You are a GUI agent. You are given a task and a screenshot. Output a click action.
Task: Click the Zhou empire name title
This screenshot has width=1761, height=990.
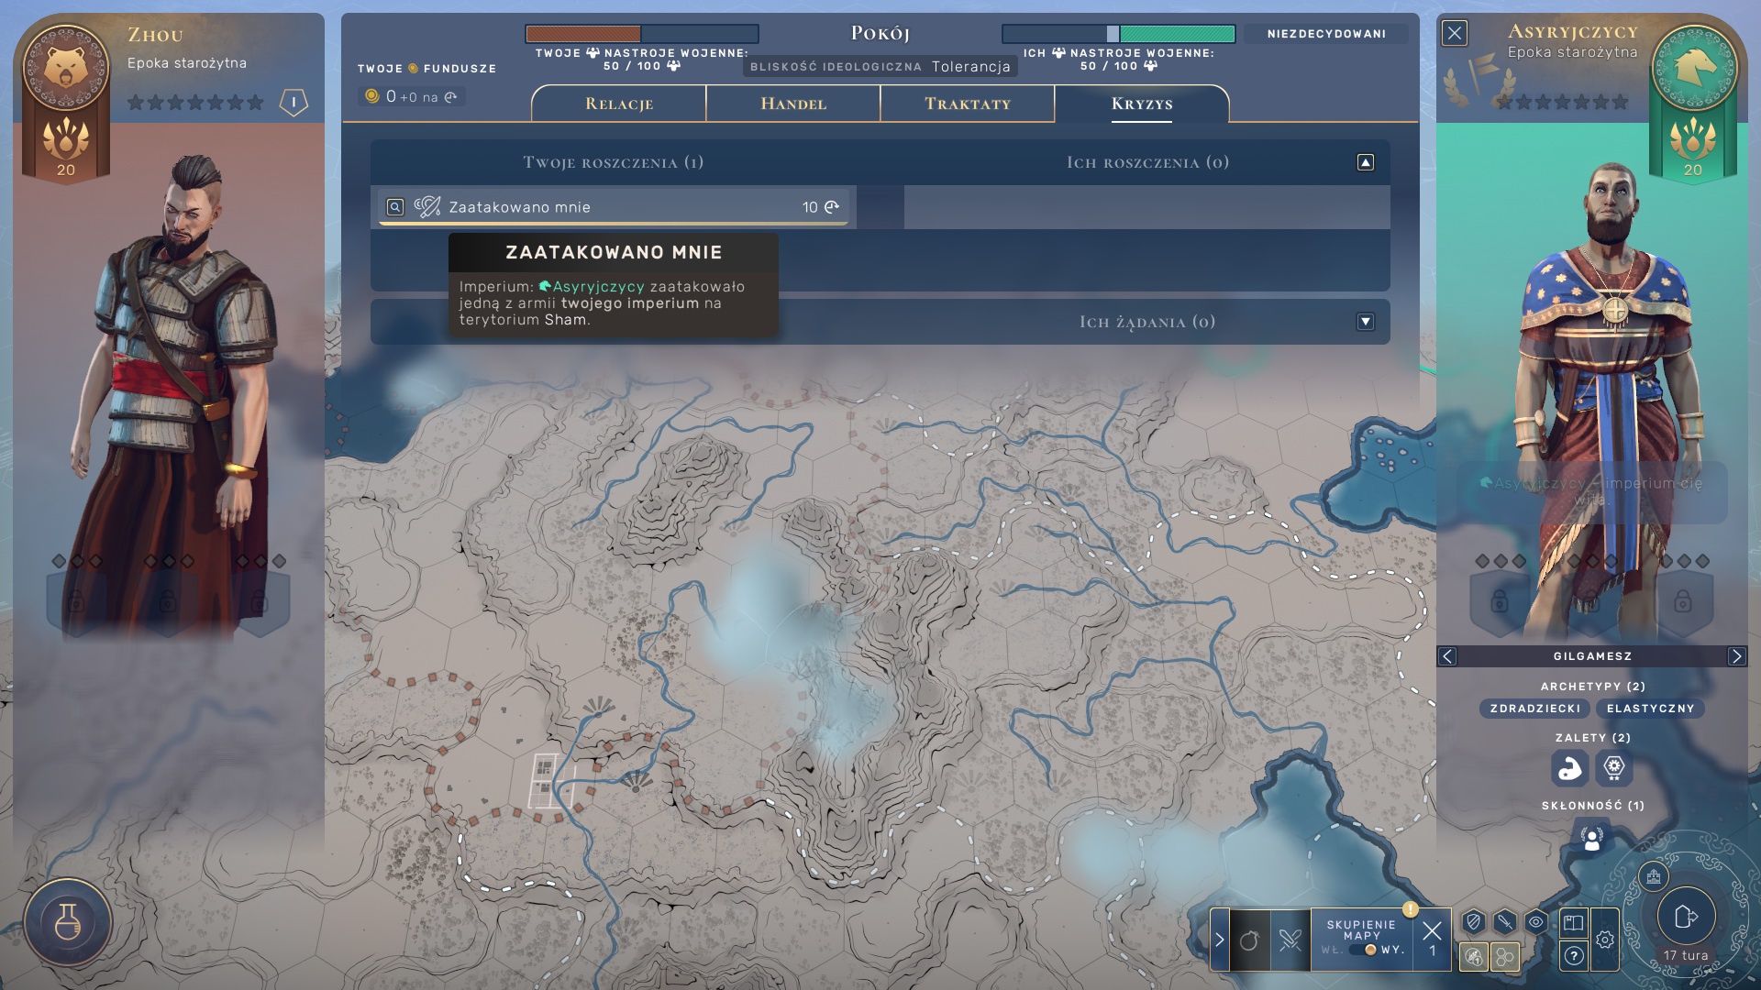[155, 35]
